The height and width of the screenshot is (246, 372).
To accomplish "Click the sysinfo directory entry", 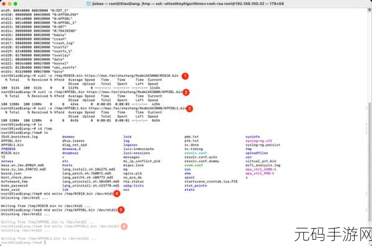I will 253,137.
